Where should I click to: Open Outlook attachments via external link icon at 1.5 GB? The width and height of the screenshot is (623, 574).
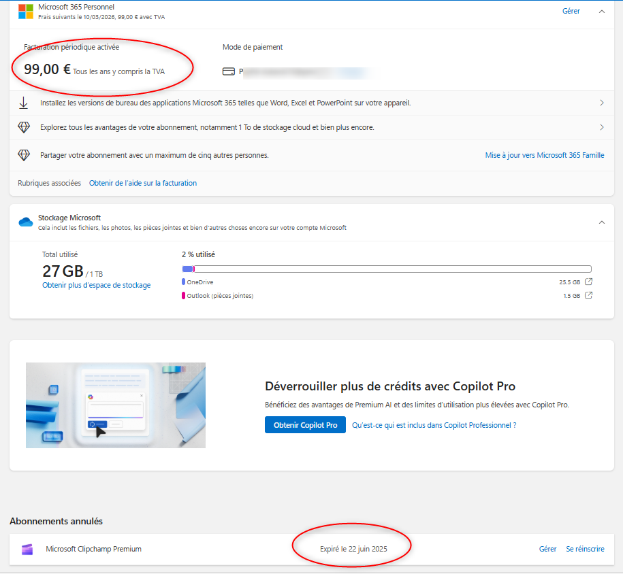pyautogui.click(x=589, y=295)
